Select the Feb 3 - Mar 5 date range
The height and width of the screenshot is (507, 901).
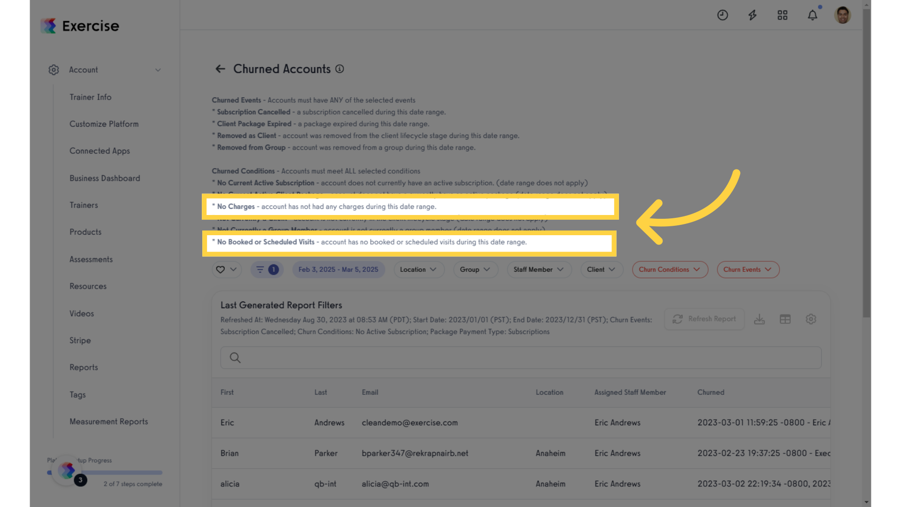[x=338, y=269]
